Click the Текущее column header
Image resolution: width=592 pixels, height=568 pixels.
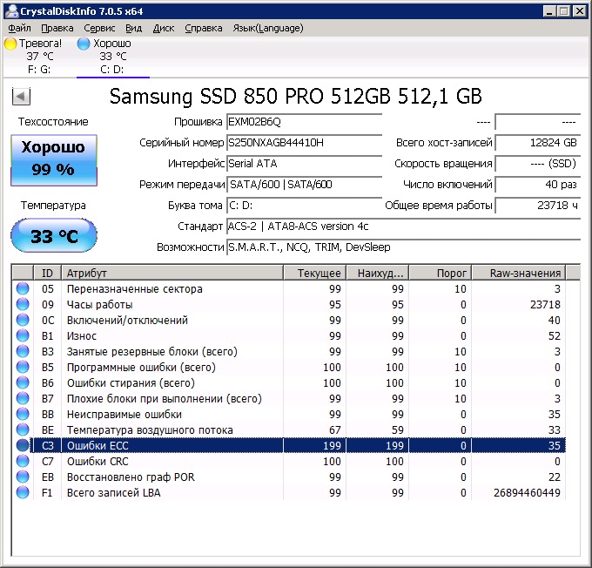(314, 273)
